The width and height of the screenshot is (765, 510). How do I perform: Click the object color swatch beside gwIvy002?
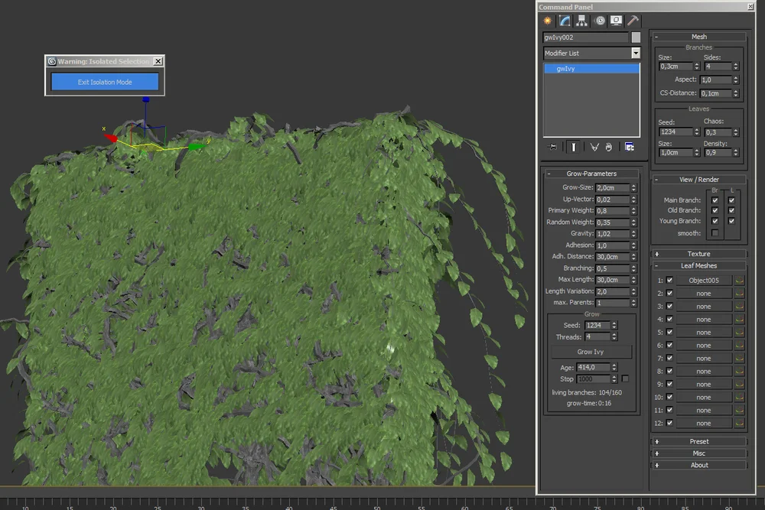coord(636,37)
